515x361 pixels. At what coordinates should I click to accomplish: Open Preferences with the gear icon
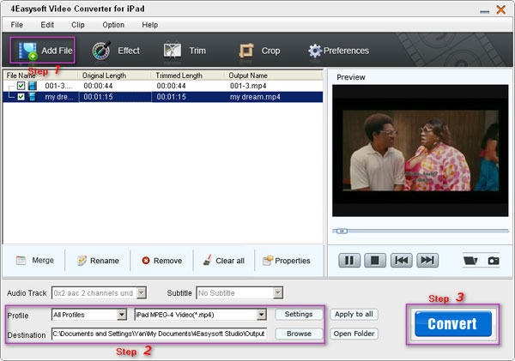point(315,51)
